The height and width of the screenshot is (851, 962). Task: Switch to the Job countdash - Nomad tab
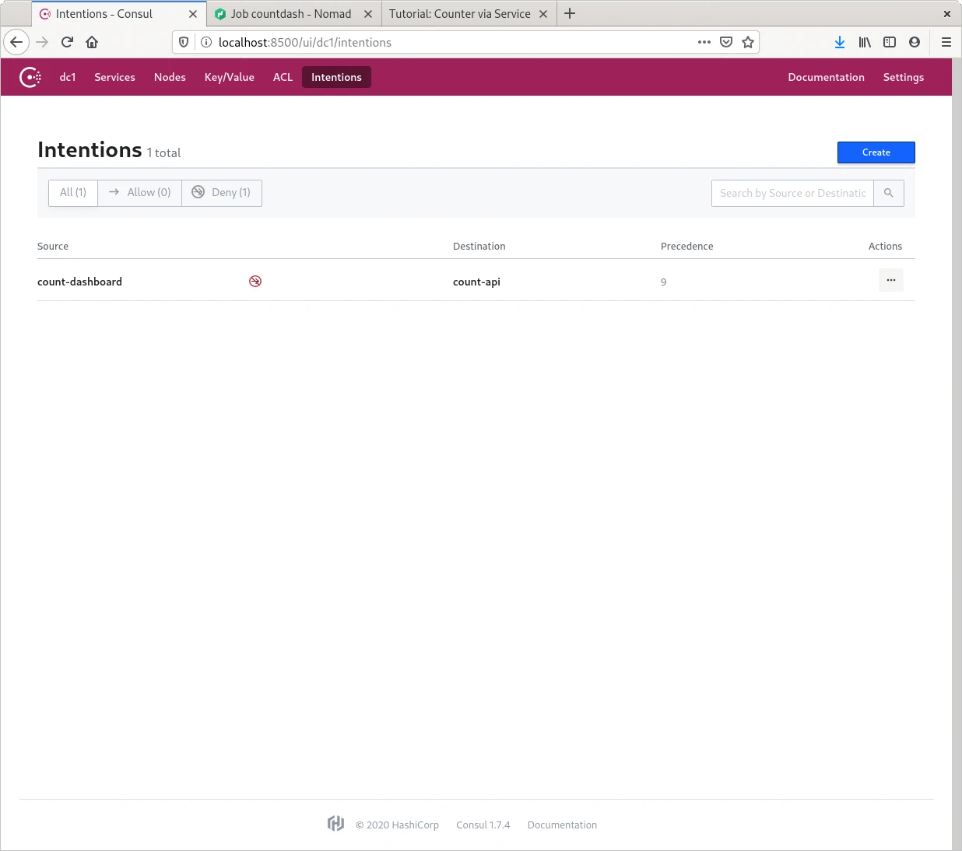tap(291, 14)
